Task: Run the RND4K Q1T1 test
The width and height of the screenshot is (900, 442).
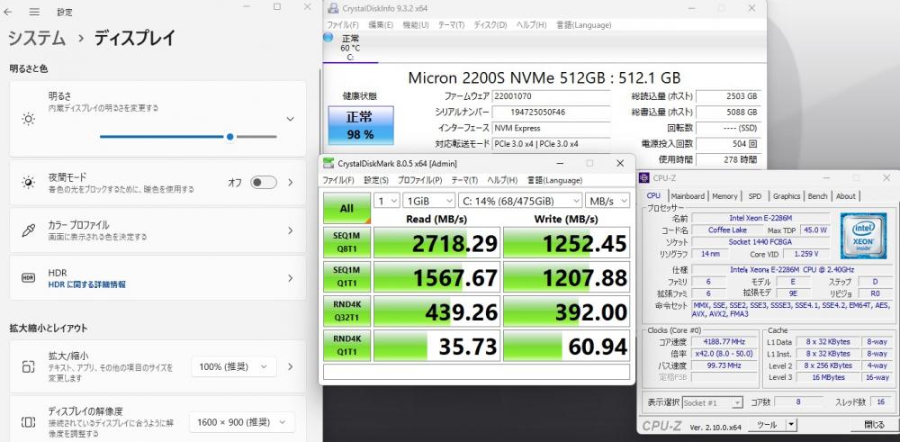Action: coord(346,346)
